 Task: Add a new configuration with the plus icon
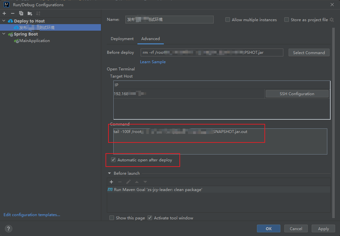(x=4, y=13)
